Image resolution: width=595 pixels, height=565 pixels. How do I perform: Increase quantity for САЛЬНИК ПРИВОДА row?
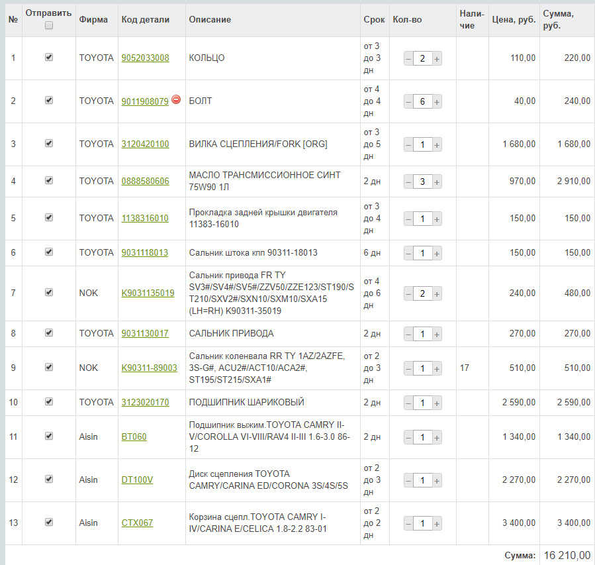437,334
